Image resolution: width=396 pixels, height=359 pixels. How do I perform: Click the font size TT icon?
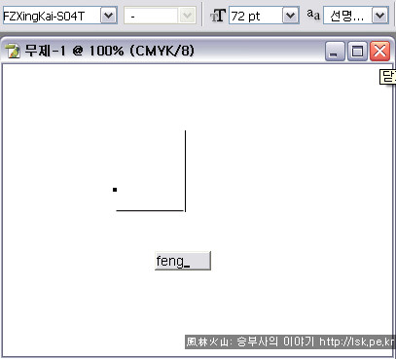coord(218,16)
